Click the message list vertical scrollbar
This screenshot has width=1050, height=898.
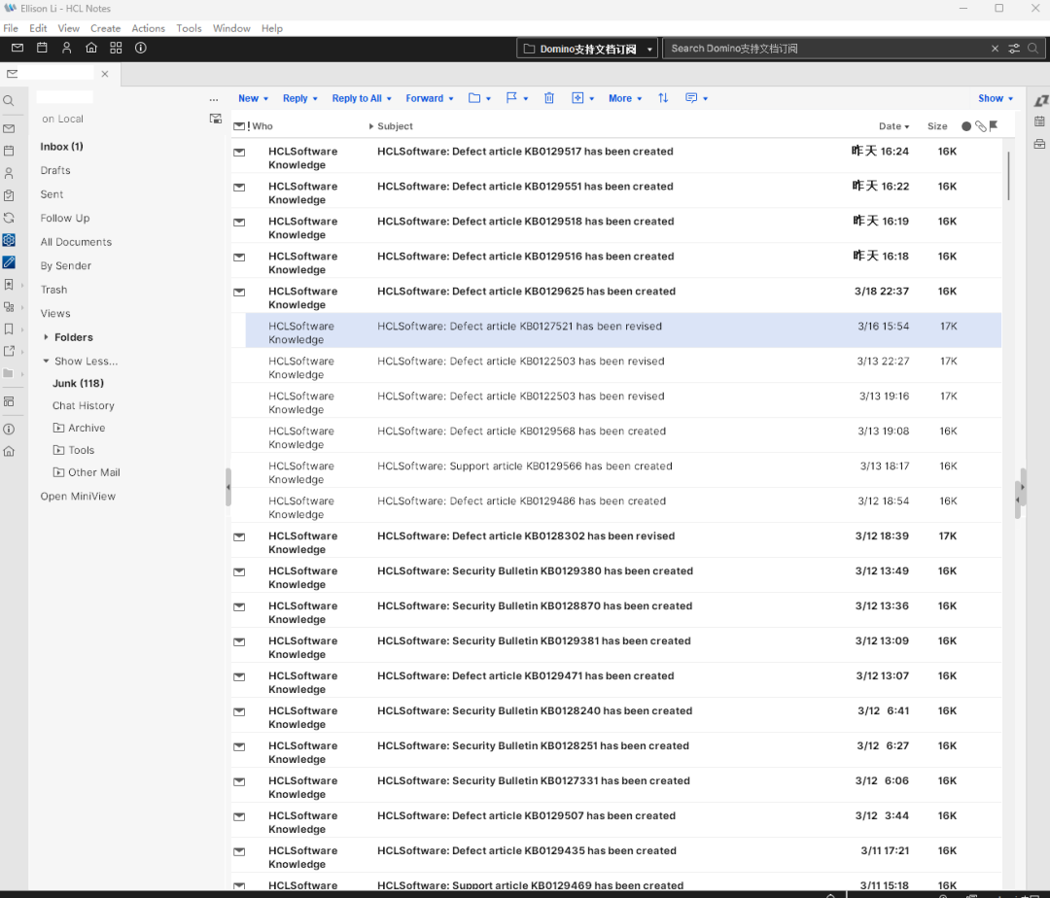[1008, 175]
